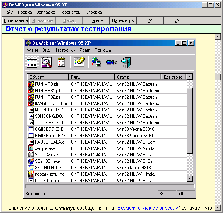Click the scan list scroll down arrow

point(189,179)
